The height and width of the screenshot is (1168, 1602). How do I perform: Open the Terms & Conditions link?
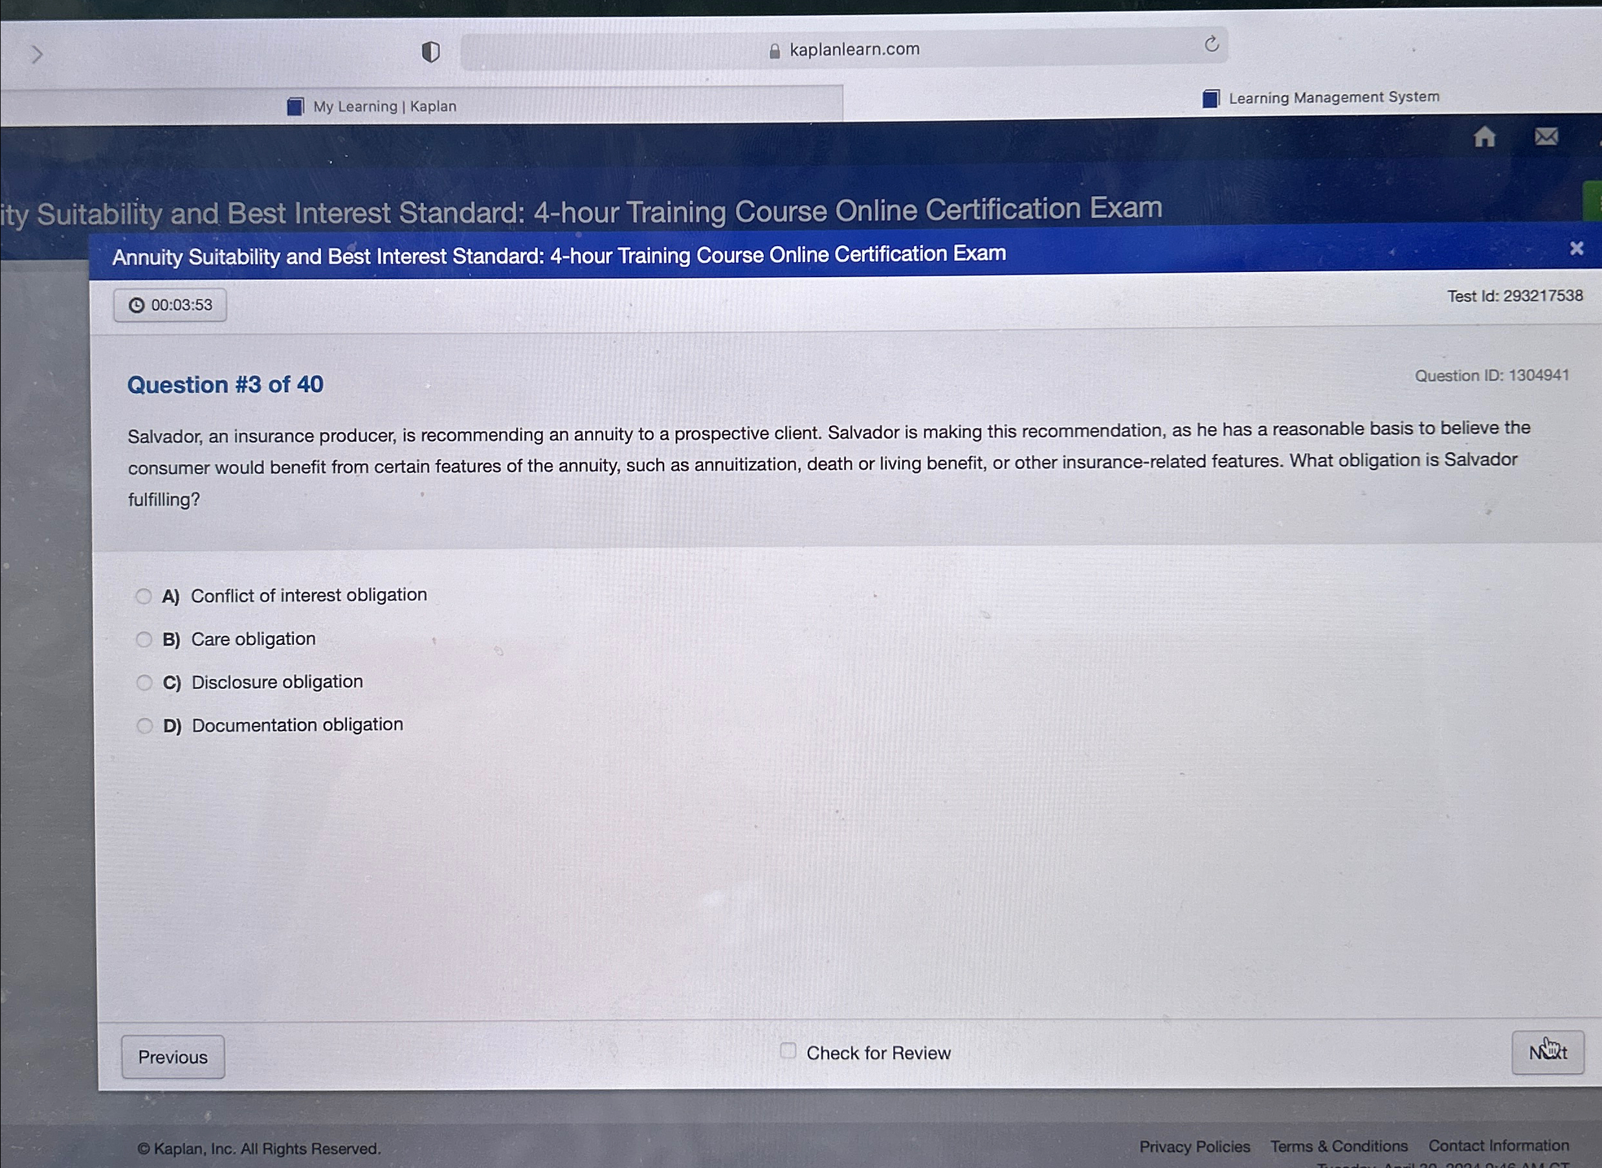click(1339, 1146)
